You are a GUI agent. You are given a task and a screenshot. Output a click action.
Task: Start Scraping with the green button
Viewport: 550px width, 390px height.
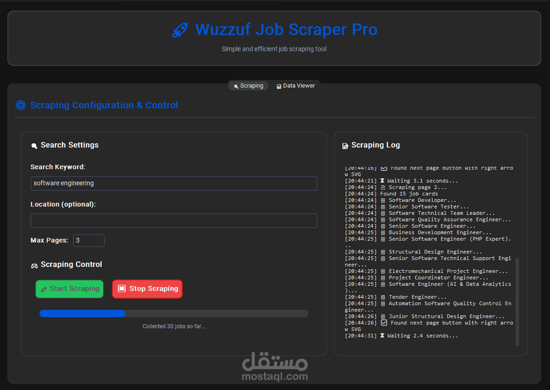69,289
